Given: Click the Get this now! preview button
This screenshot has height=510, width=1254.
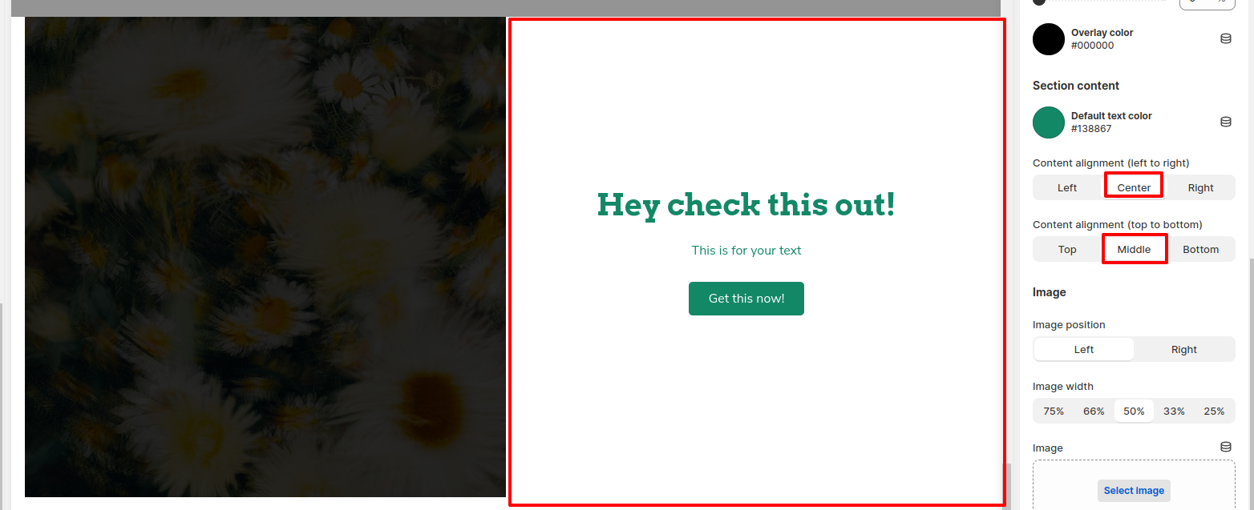Looking at the screenshot, I should [x=746, y=299].
